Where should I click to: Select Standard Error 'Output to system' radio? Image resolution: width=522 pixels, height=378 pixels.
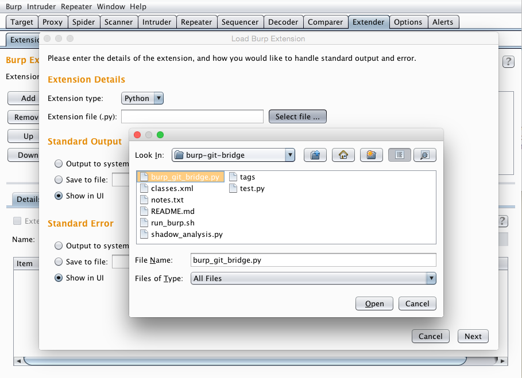pyautogui.click(x=59, y=245)
